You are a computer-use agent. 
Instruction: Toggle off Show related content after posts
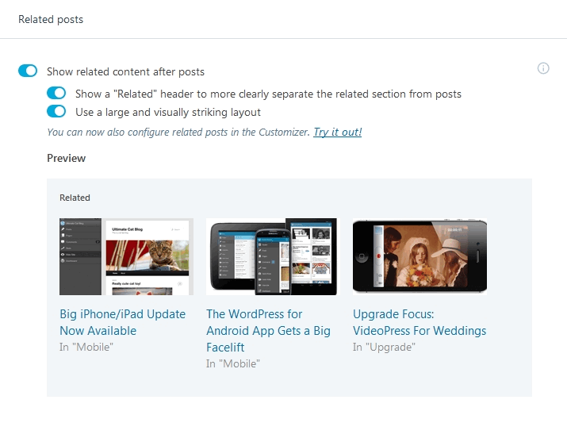coord(28,71)
